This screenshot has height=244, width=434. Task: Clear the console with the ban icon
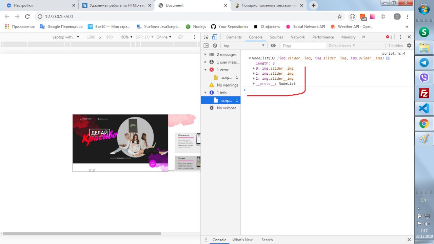215,45
